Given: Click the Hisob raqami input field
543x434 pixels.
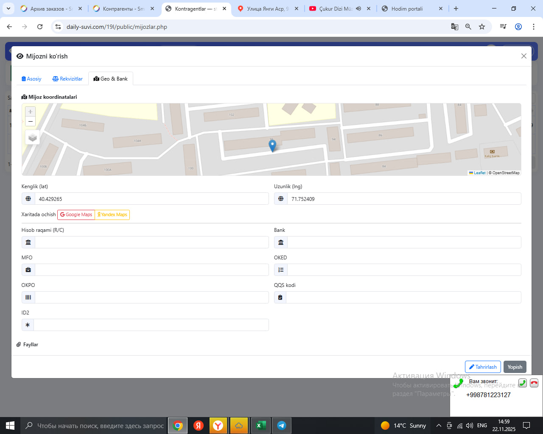Looking at the screenshot, I should 151,242.
